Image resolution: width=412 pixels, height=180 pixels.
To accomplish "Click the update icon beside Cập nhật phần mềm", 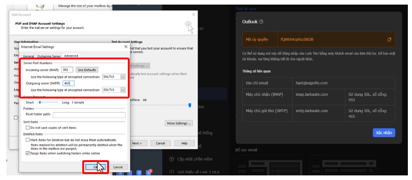I will coord(172,159).
